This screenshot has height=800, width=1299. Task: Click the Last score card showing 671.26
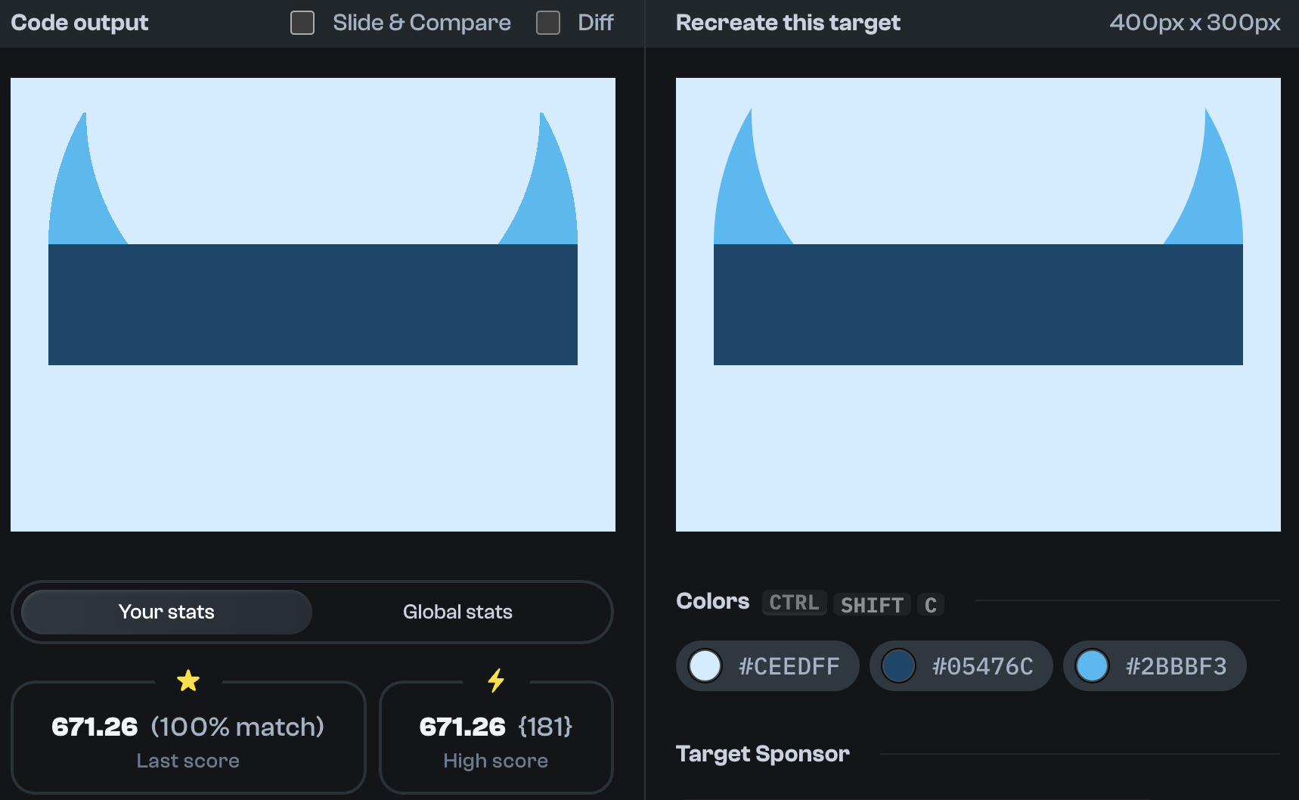pos(188,738)
